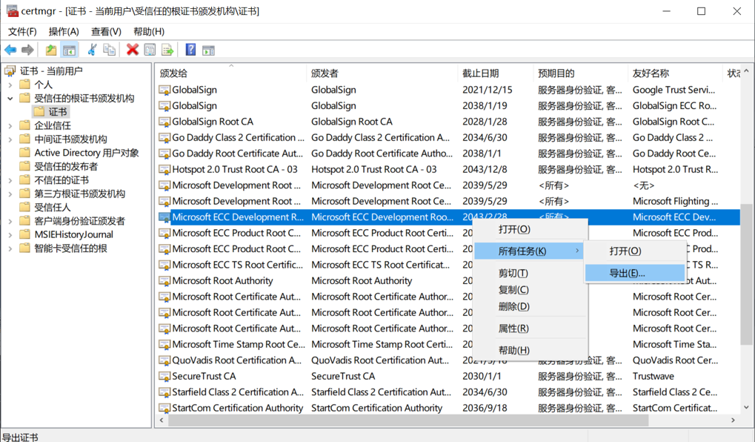Select the 受信任的发布者 tree item

click(66, 166)
